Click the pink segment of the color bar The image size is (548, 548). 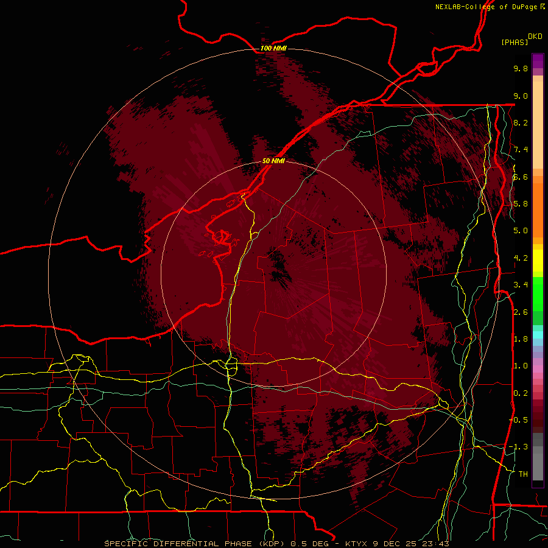point(538,369)
